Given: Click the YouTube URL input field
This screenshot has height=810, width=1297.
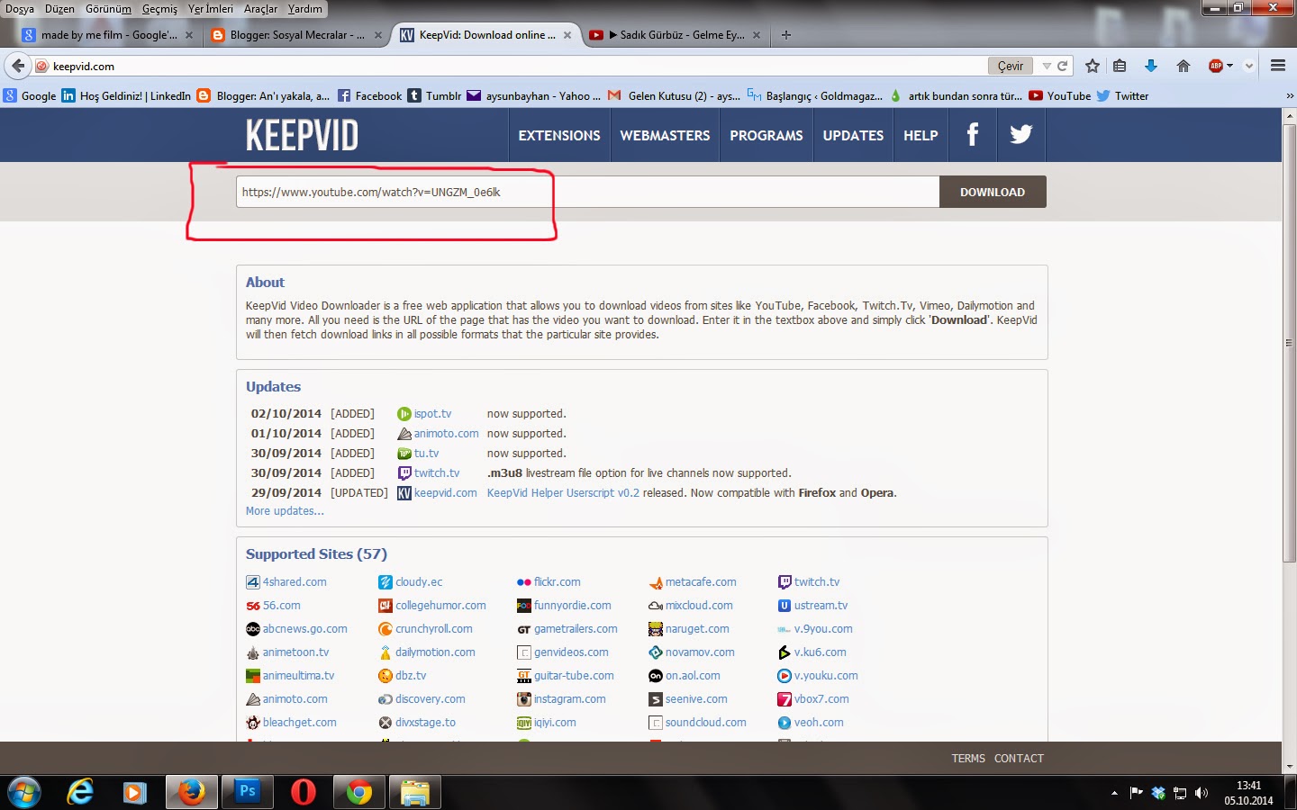Looking at the screenshot, I should tap(587, 192).
